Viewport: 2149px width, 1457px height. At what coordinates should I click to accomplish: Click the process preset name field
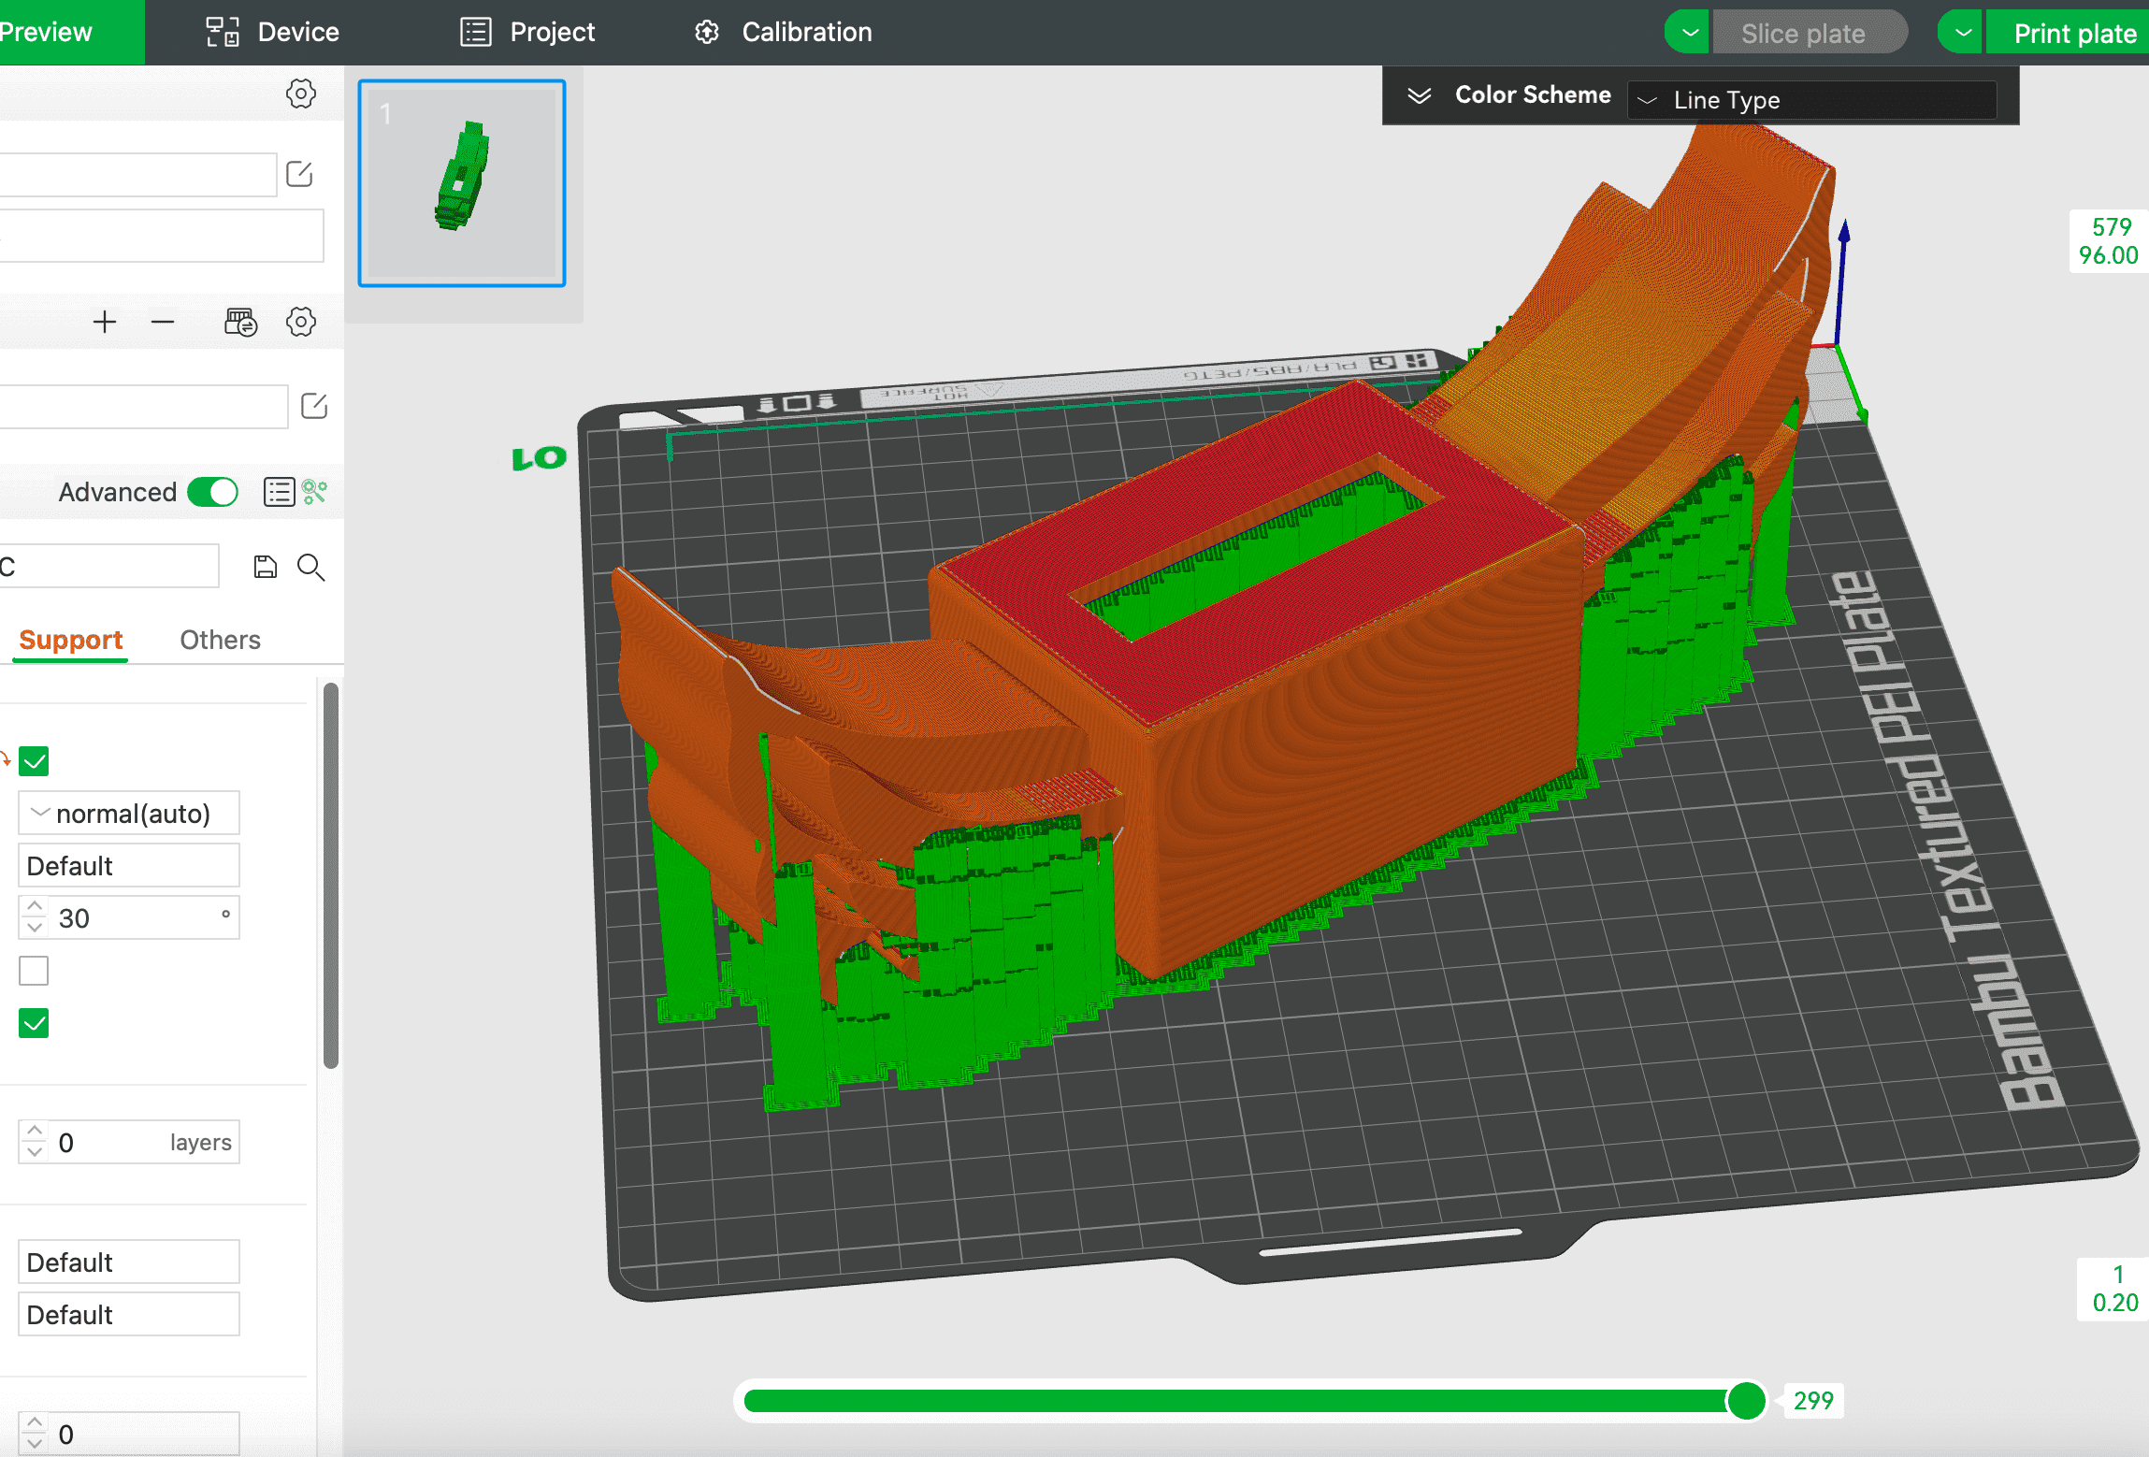(108, 566)
